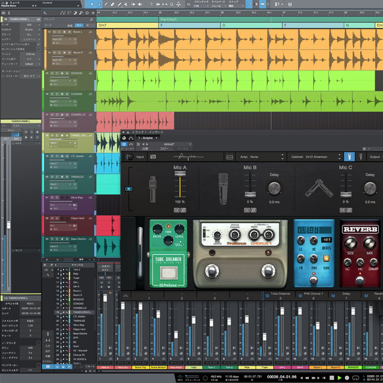Click the plugin window gear settings icon
This screenshot has width=383, height=383.
coord(364,149)
